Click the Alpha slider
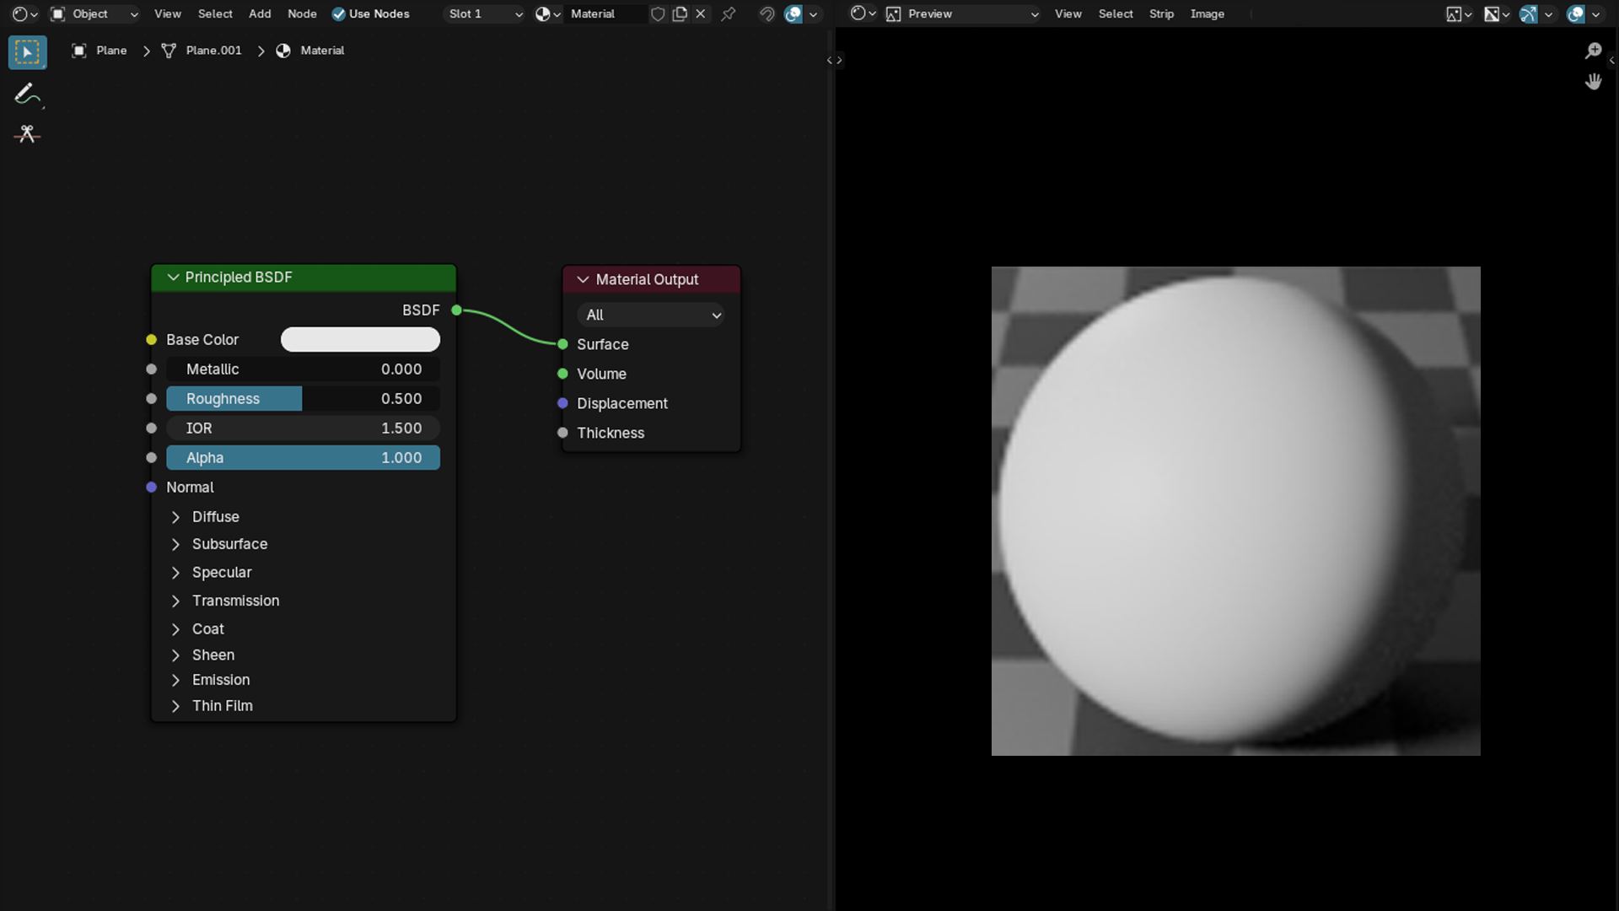Image resolution: width=1619 pixels, height=911 pixels. tap(303, 457)
